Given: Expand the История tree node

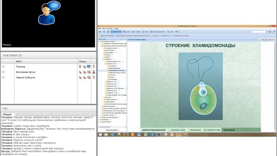Looking at the screenshot, I should coord(103,97).
